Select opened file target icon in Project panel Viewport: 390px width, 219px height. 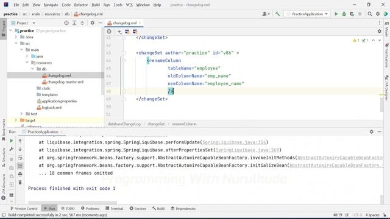pos(66,23)
